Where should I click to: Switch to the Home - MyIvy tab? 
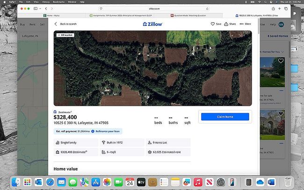pyautogui.click(x=51, y=15)
